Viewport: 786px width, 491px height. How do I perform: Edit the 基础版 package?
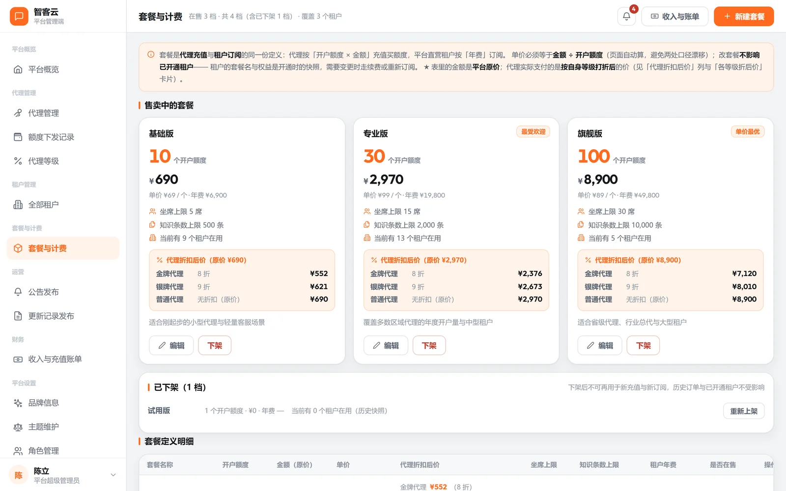click(171, 346)
